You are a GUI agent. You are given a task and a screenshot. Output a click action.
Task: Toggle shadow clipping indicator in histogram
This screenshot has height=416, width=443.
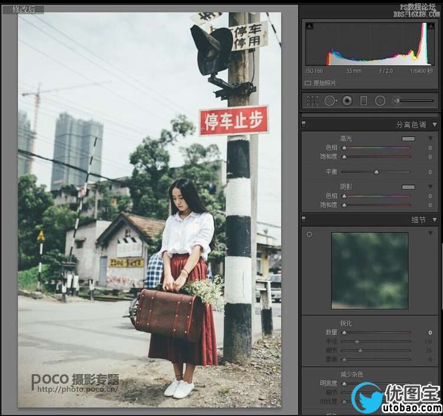pyautogui.click(x=310, y=26)
